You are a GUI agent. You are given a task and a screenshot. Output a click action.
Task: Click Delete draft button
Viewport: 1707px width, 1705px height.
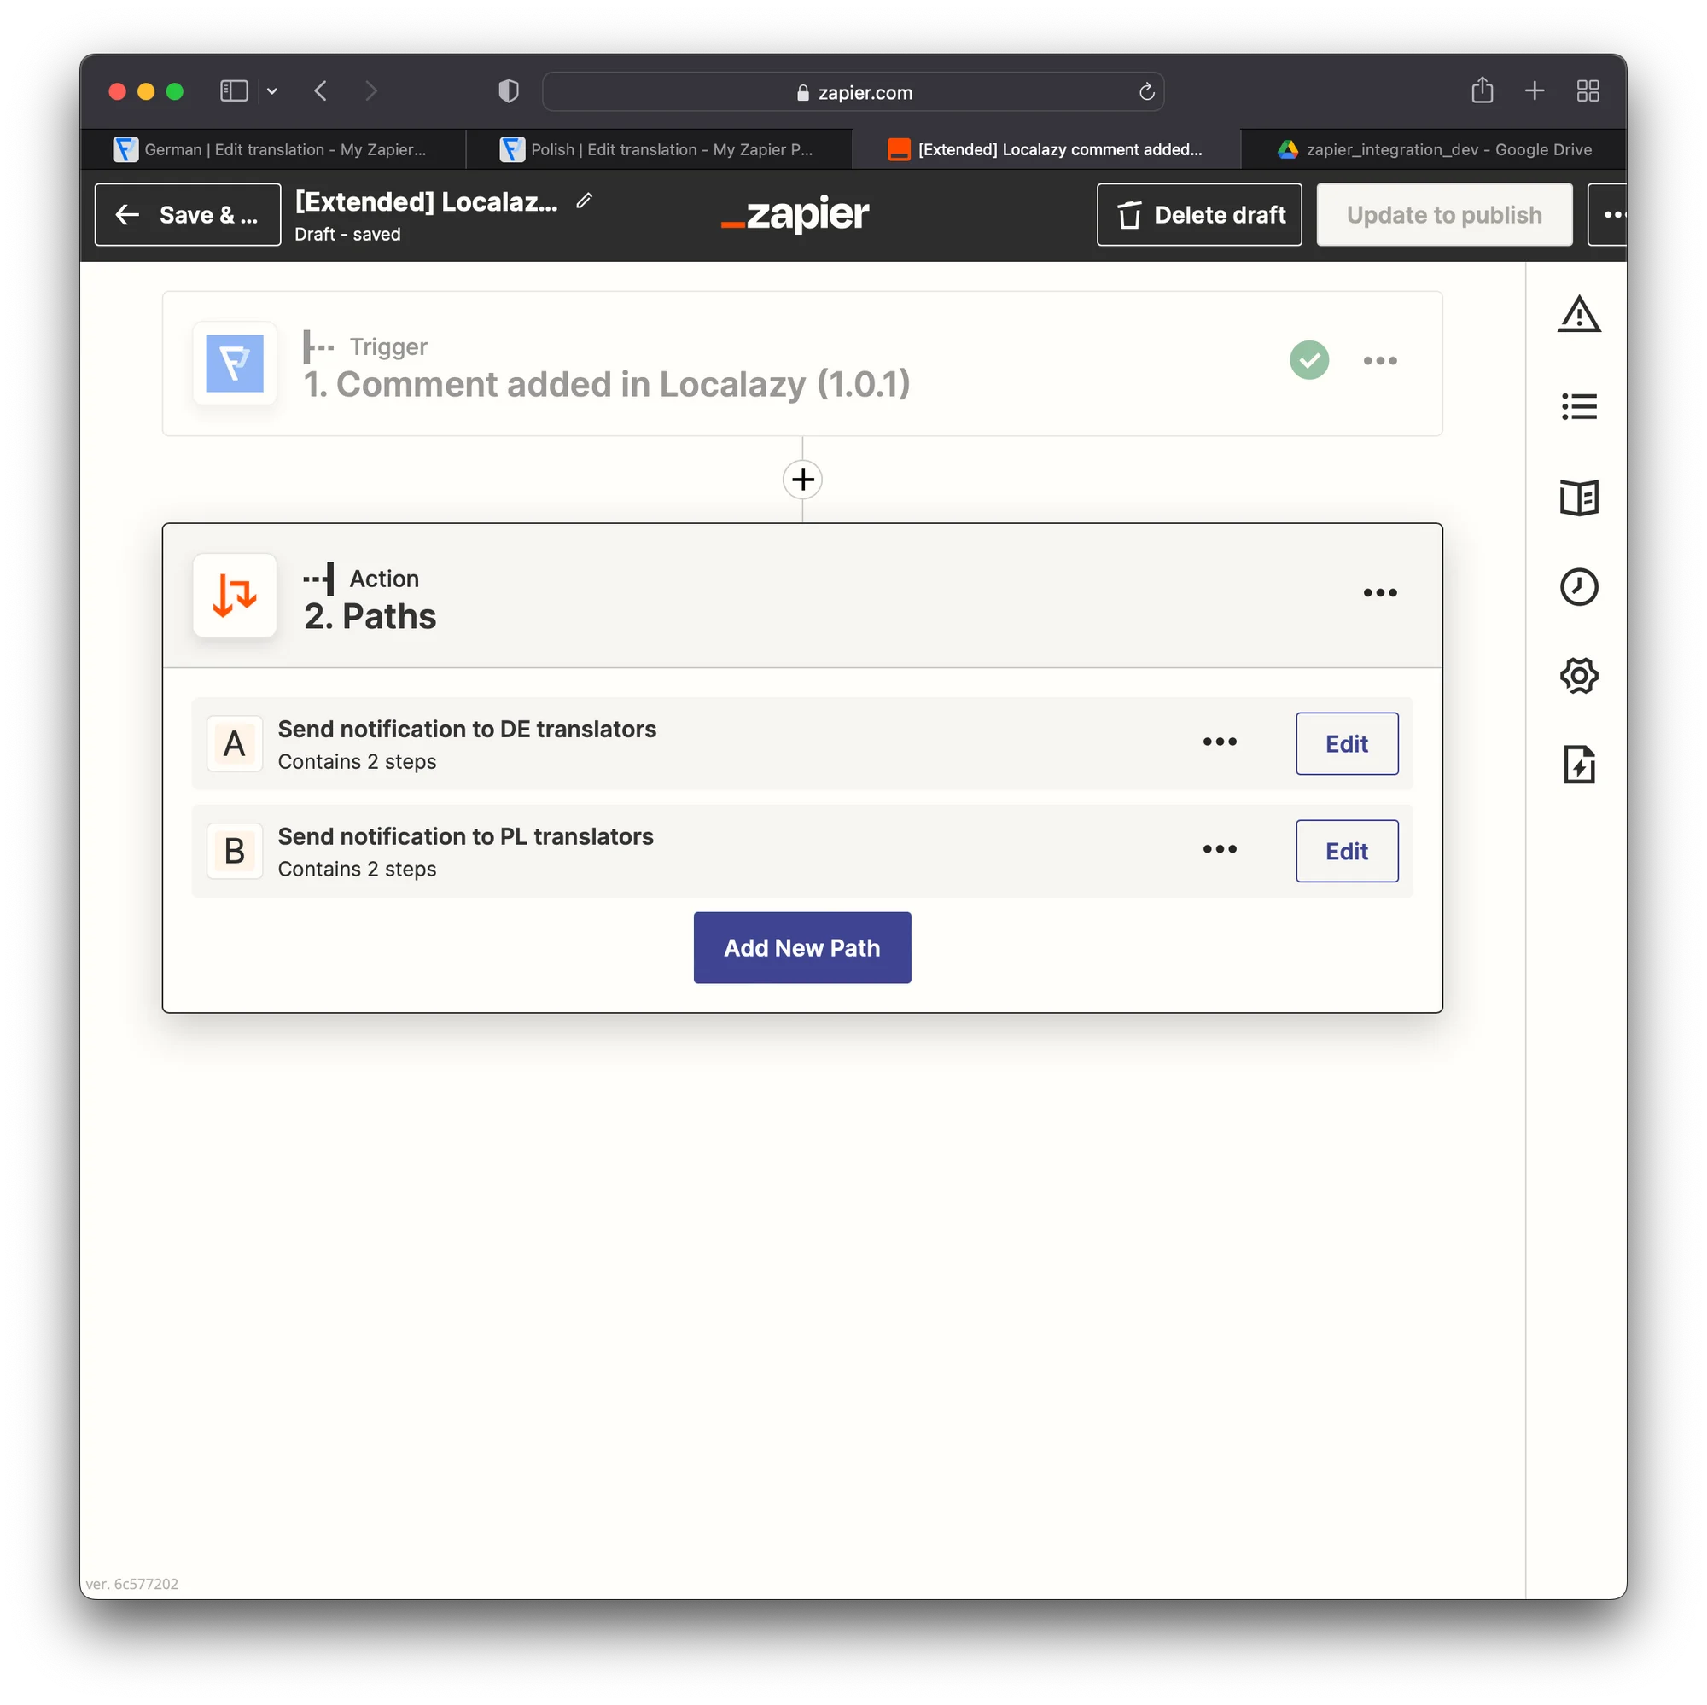[1198, 215]
